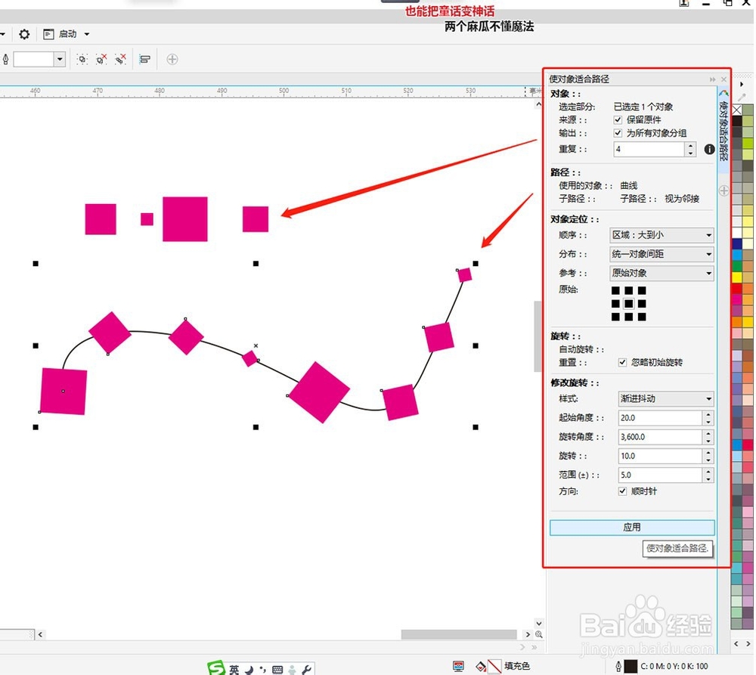Toggle the 顺时针 direction checkbox

coord(622,491)
